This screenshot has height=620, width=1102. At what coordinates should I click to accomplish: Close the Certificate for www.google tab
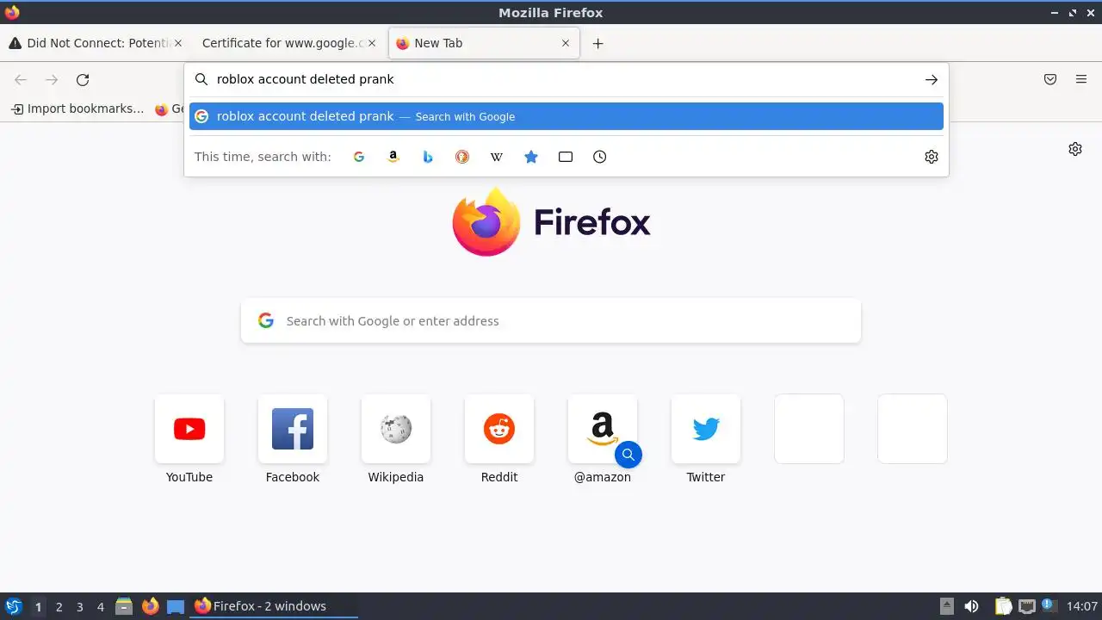click(x=373, y=43)
